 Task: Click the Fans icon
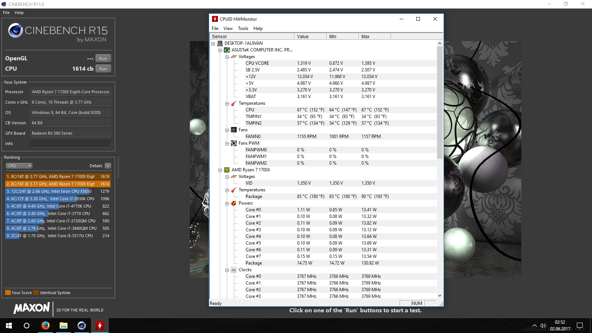point(234,130)
